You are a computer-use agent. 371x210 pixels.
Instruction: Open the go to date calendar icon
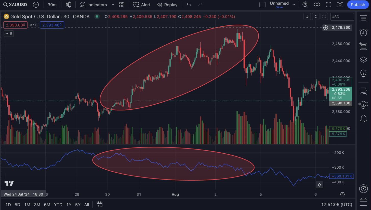coord(99,204)
